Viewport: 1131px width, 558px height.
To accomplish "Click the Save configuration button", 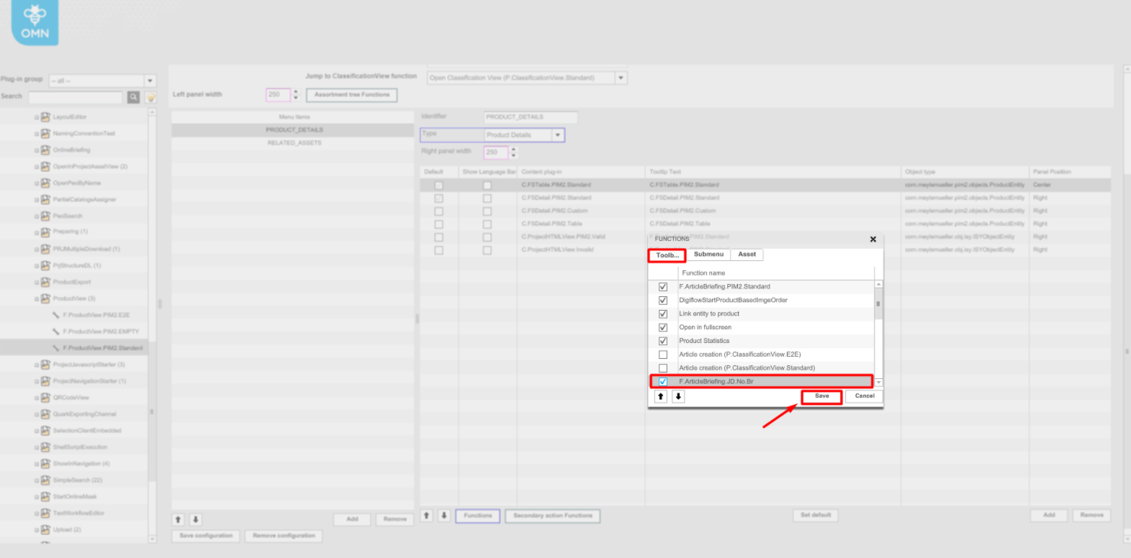I will coord(206,536).
